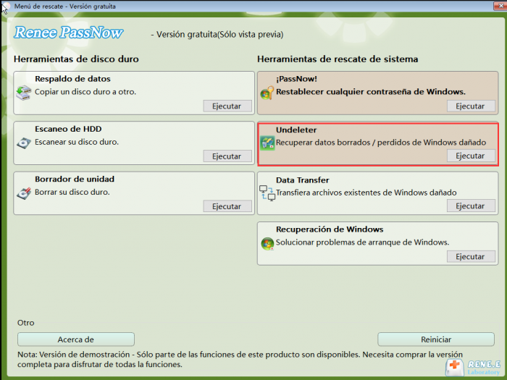Click the Respaldo de datos disk copy icon
Screen dimensions: 507x380
tap(24, 93)
